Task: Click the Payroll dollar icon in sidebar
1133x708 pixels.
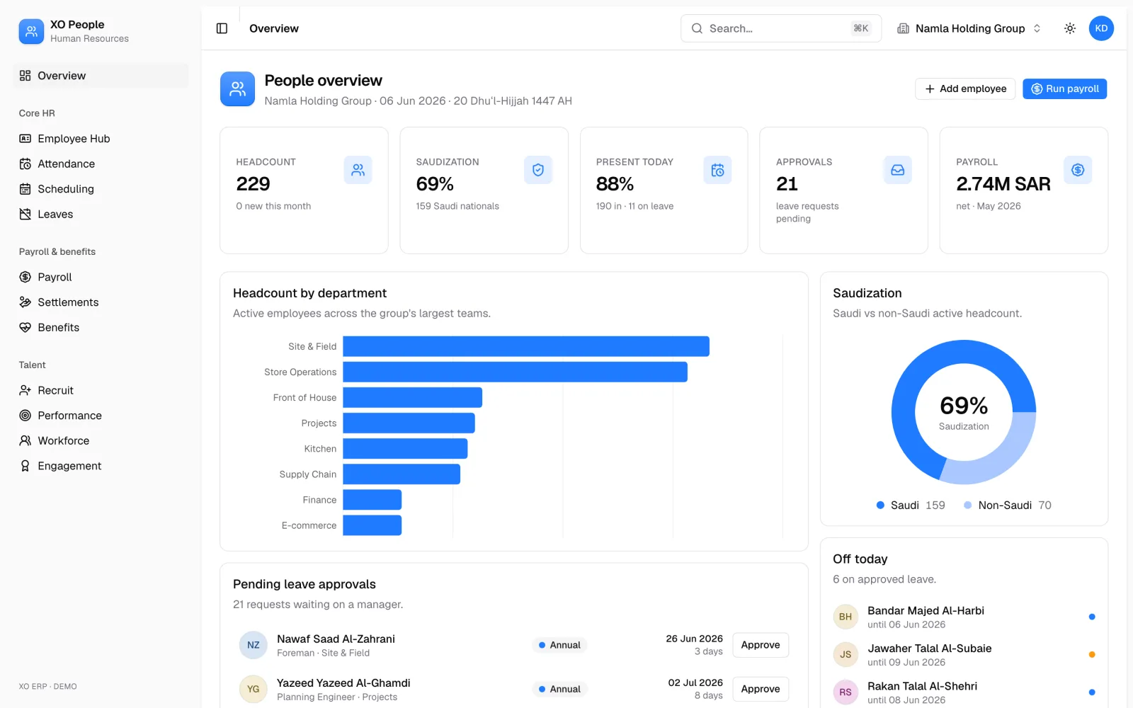Action: (25, 277)
